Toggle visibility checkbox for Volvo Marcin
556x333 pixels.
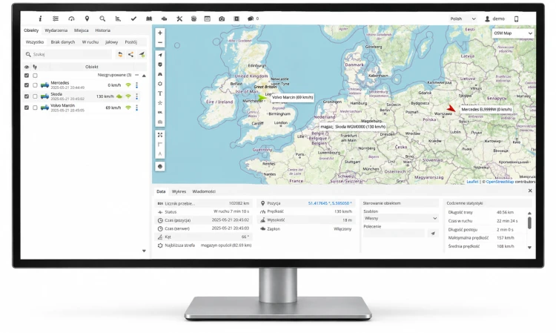(x=27, y=108)
